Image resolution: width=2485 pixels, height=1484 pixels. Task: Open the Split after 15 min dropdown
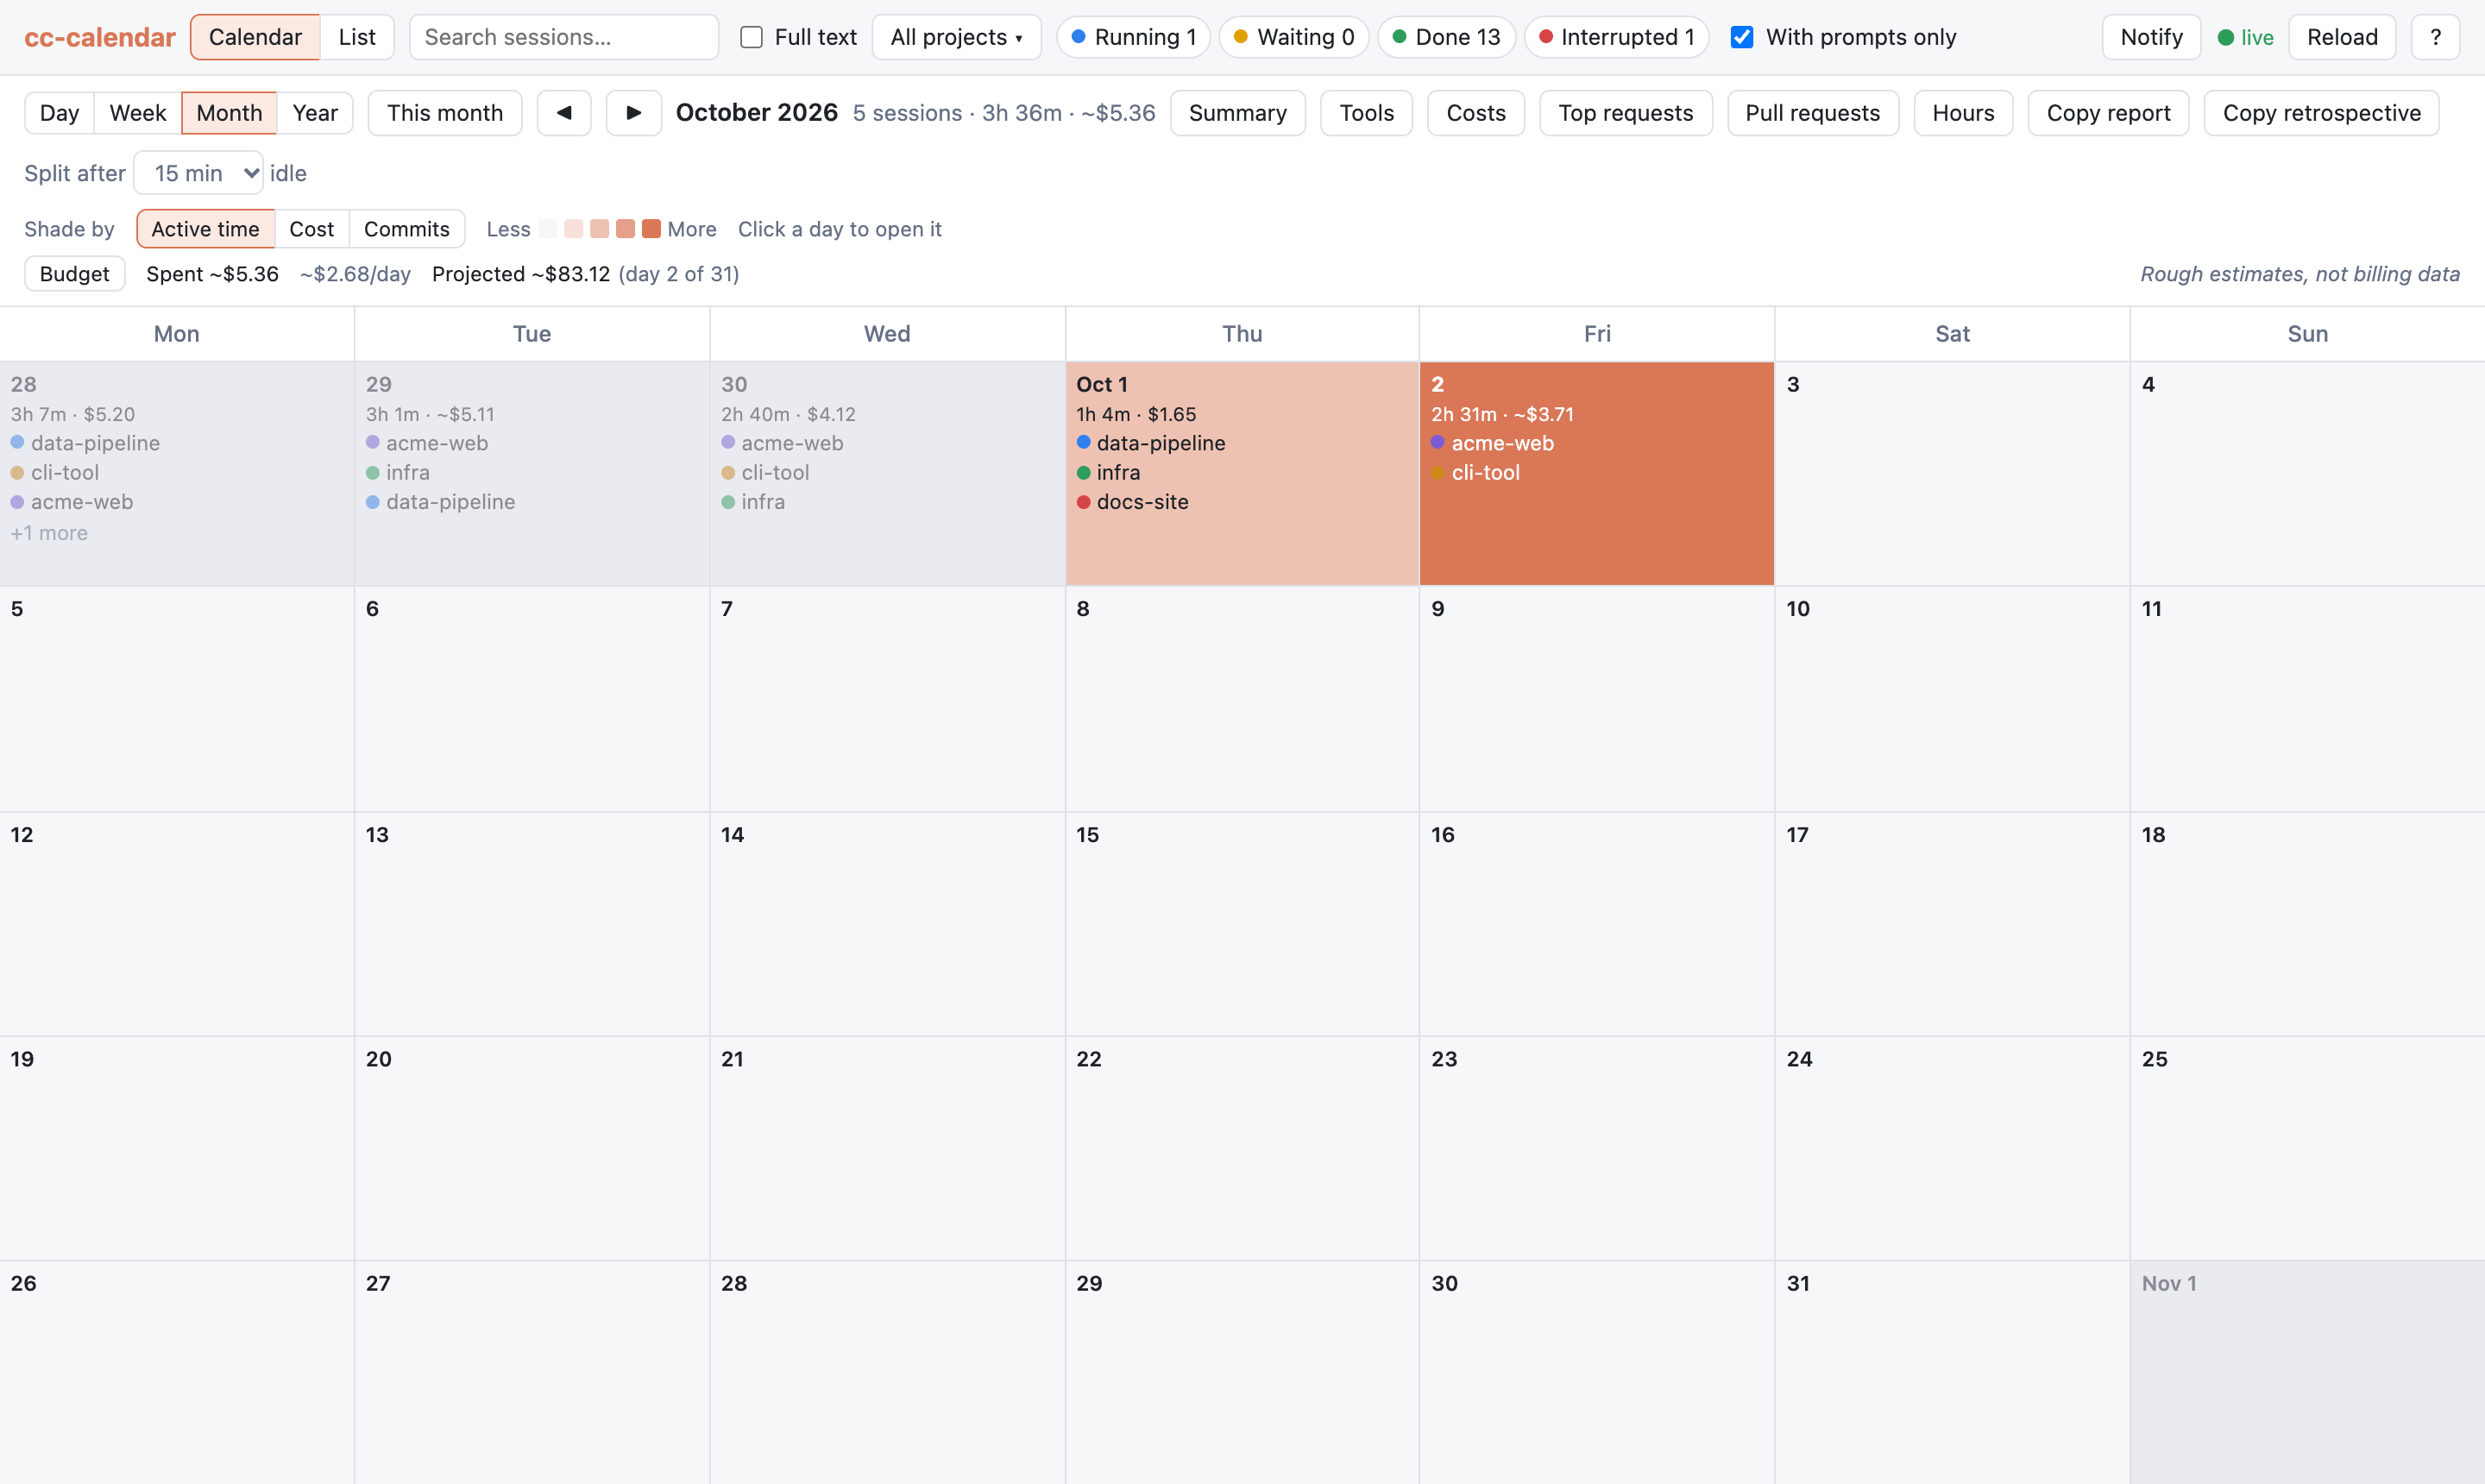click(198, 173)
